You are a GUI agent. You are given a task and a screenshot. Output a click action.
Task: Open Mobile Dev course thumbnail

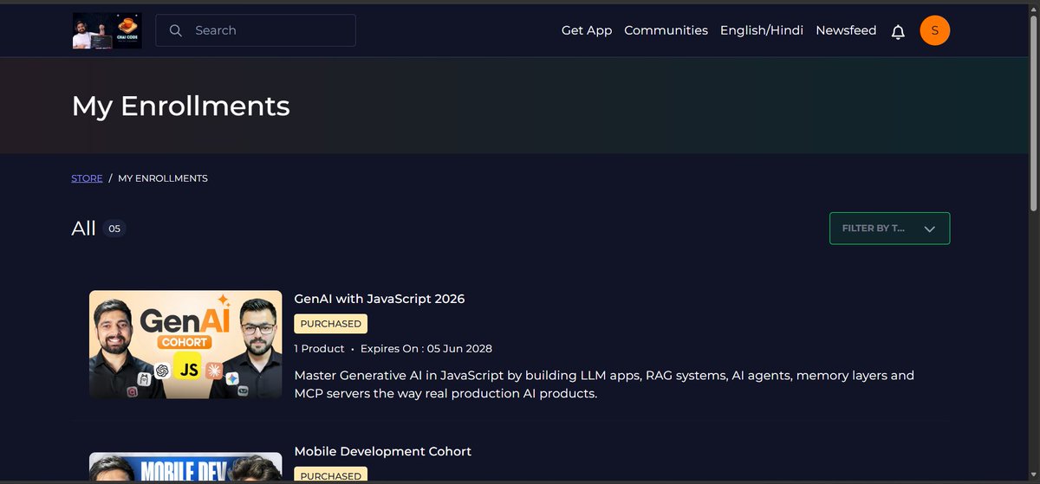coord(185,468)
